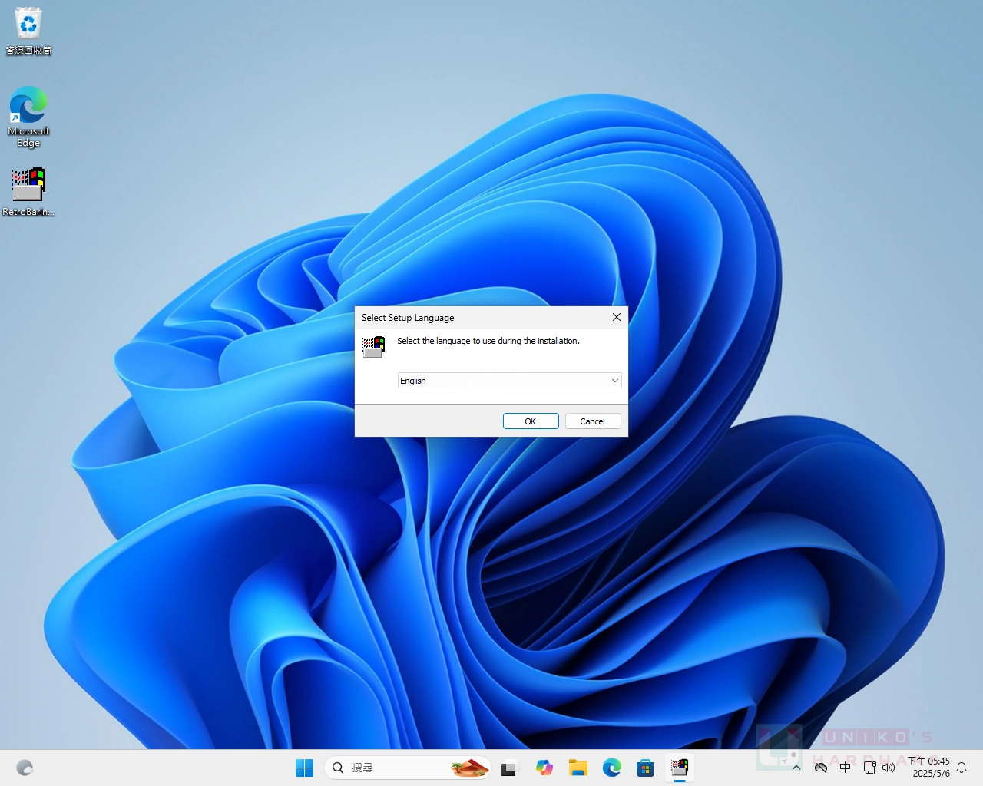Open Microsoft Store from the taskbar

(646, 768)
